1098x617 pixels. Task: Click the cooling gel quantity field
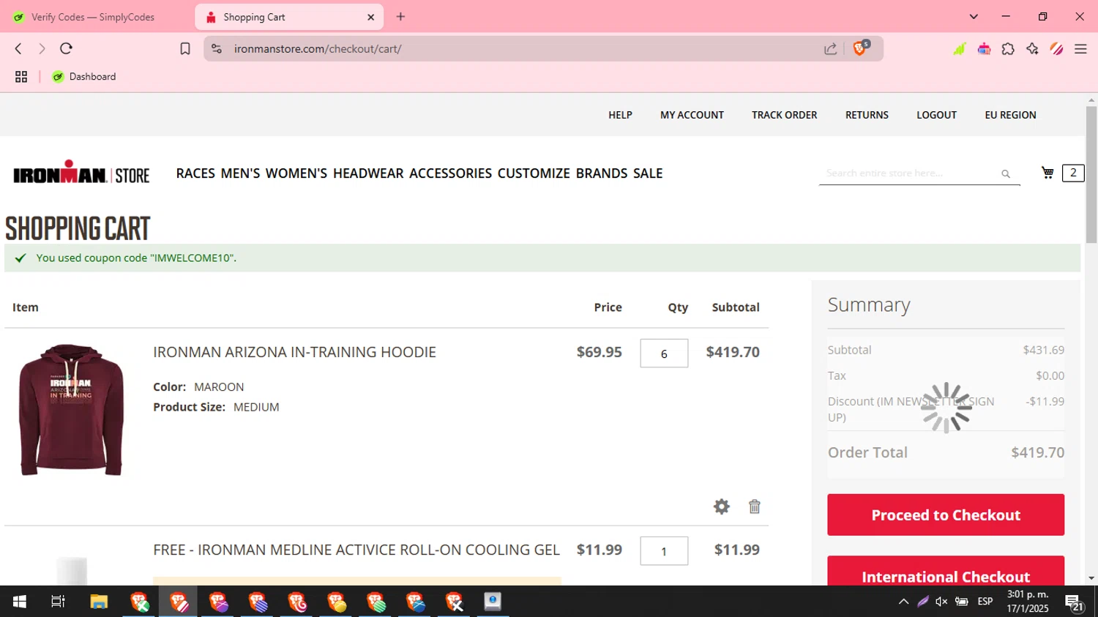pos(664,551)
